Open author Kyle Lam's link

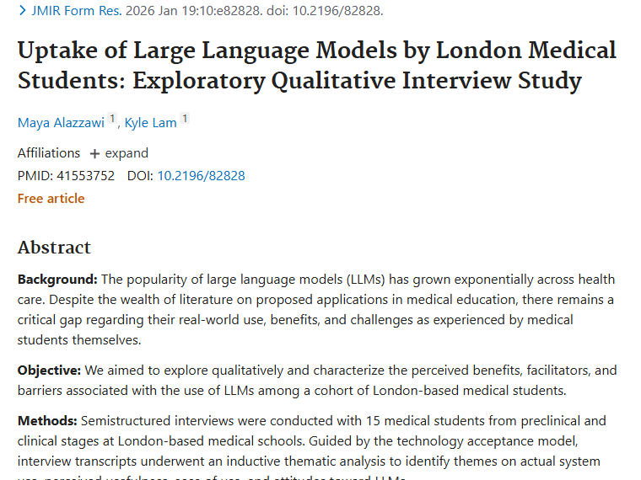pyautogui.click(x=151, y=123)
